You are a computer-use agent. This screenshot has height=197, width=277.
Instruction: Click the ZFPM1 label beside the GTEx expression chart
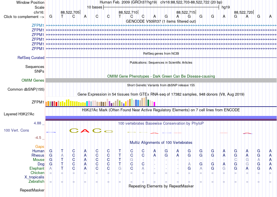(x=38, y=102)
